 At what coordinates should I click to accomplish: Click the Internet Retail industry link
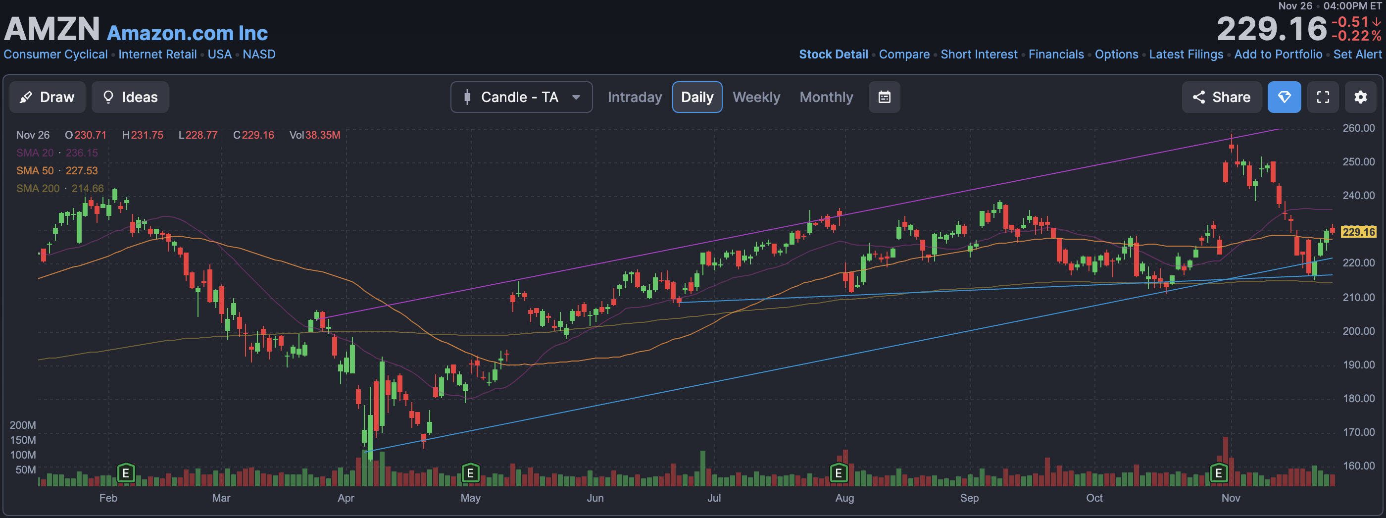click(157, 54)
